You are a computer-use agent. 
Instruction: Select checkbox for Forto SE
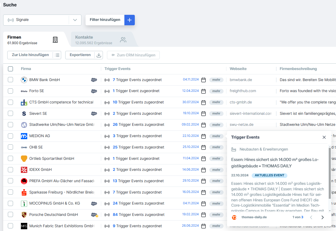pyautogui.click(x=10, y=91)
